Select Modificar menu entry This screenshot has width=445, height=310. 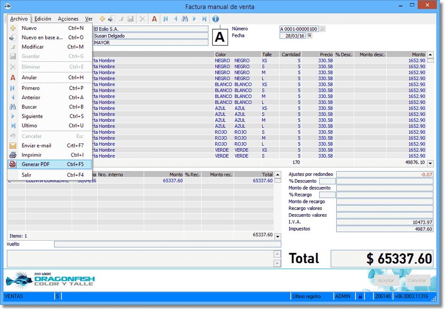50,47
